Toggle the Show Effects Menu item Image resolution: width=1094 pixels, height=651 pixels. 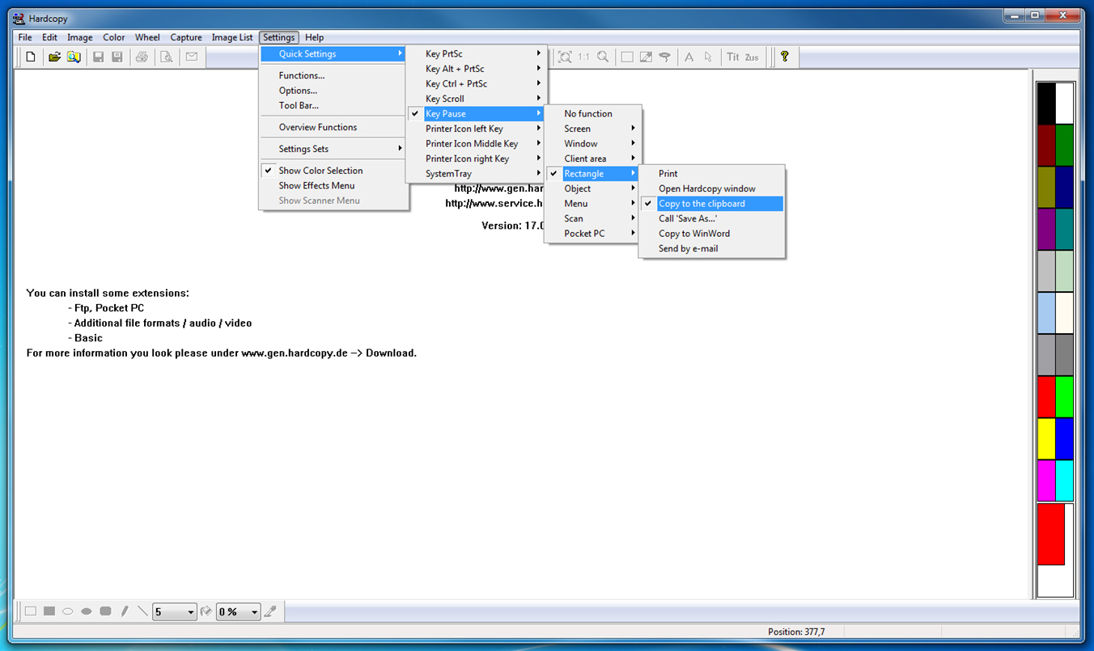[333, 185]
